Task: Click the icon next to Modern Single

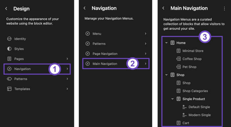Action: pos(184,115)
